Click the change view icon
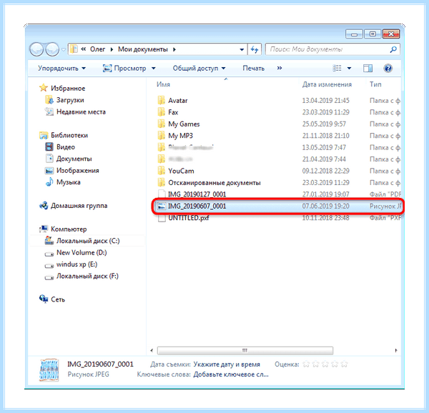Screen dimensions: 429x413 coord(337,68)
